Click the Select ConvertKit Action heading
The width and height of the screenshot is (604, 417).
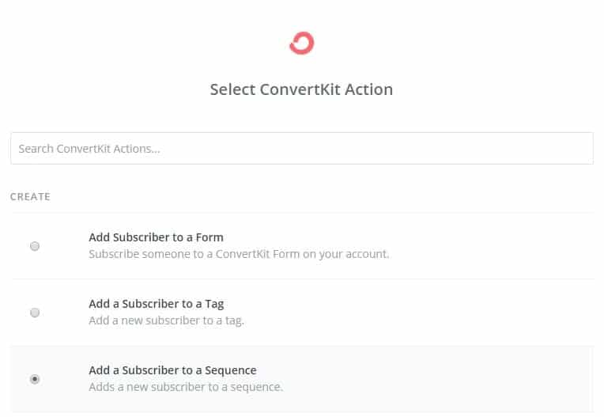(x=302, y=89)
